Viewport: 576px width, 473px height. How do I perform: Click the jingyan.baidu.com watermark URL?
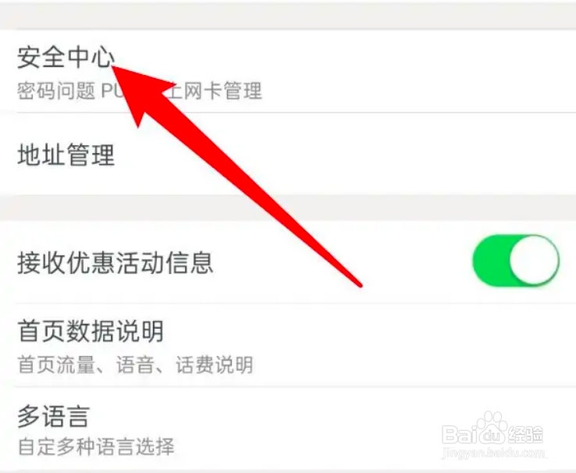coord(493,453)
